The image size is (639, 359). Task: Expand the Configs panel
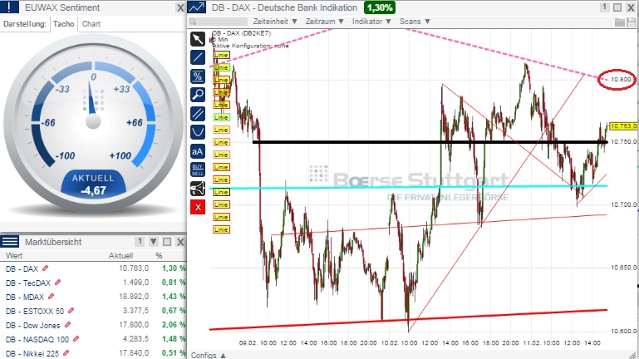coord(209,355)
